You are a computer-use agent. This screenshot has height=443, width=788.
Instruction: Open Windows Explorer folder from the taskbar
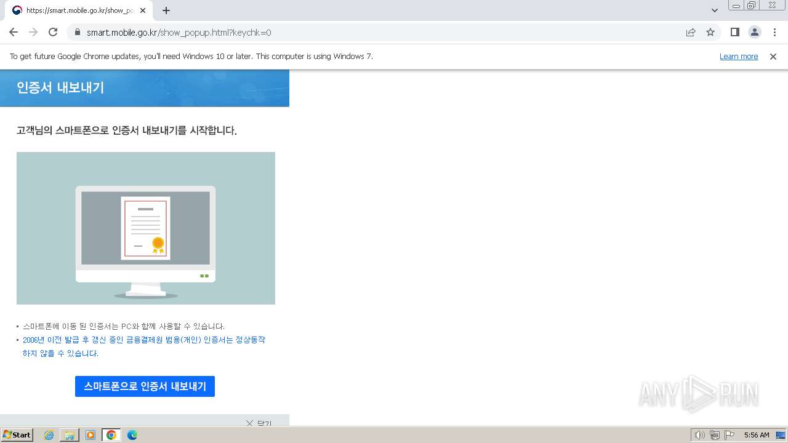[70, 435]
